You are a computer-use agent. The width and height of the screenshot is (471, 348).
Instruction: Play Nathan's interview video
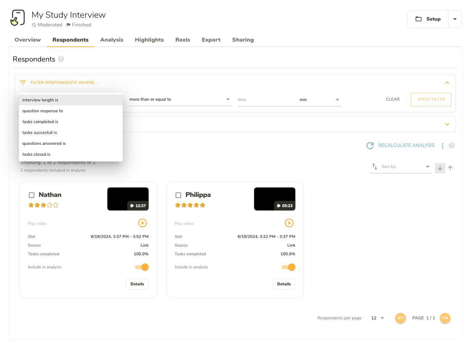click(x=143, y=223)
